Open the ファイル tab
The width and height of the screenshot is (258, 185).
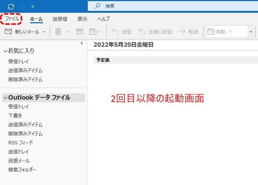pos(12,19)
